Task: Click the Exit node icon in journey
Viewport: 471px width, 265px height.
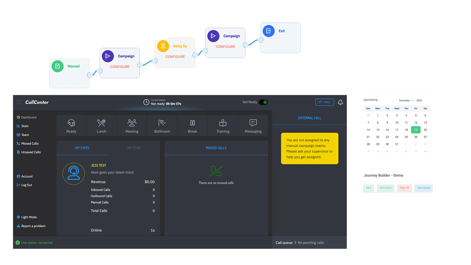Action: click(x=268, y=31)
